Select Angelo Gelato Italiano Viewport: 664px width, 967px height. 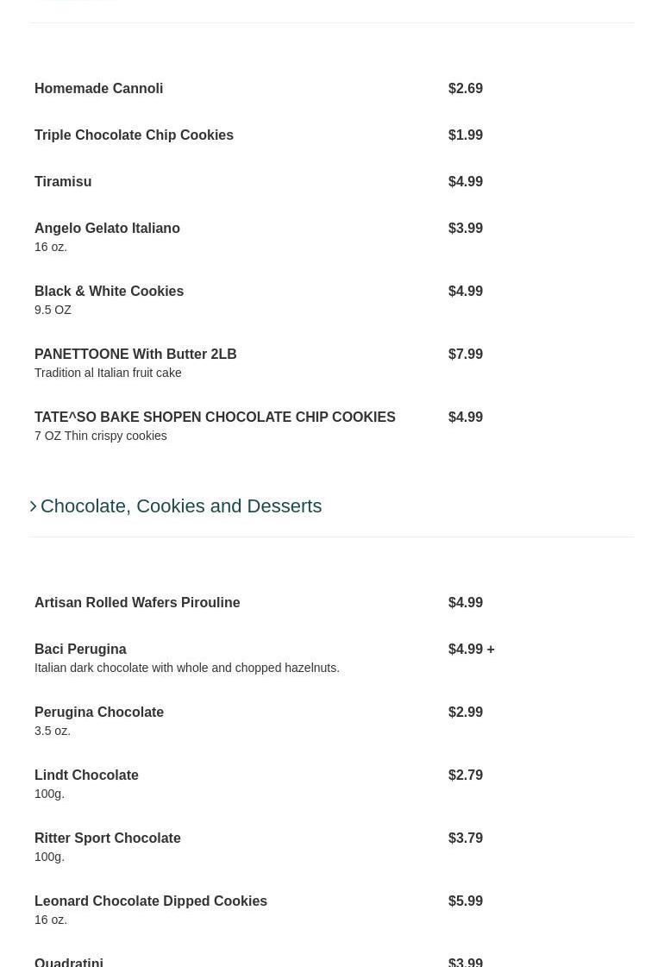point(107,229)
